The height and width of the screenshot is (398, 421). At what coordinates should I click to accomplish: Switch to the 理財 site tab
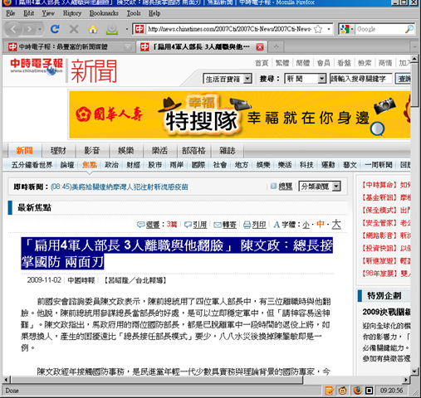pos(58,151)
